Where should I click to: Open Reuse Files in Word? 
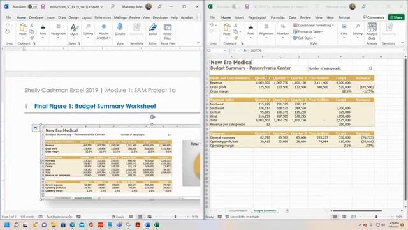(167, 31)
